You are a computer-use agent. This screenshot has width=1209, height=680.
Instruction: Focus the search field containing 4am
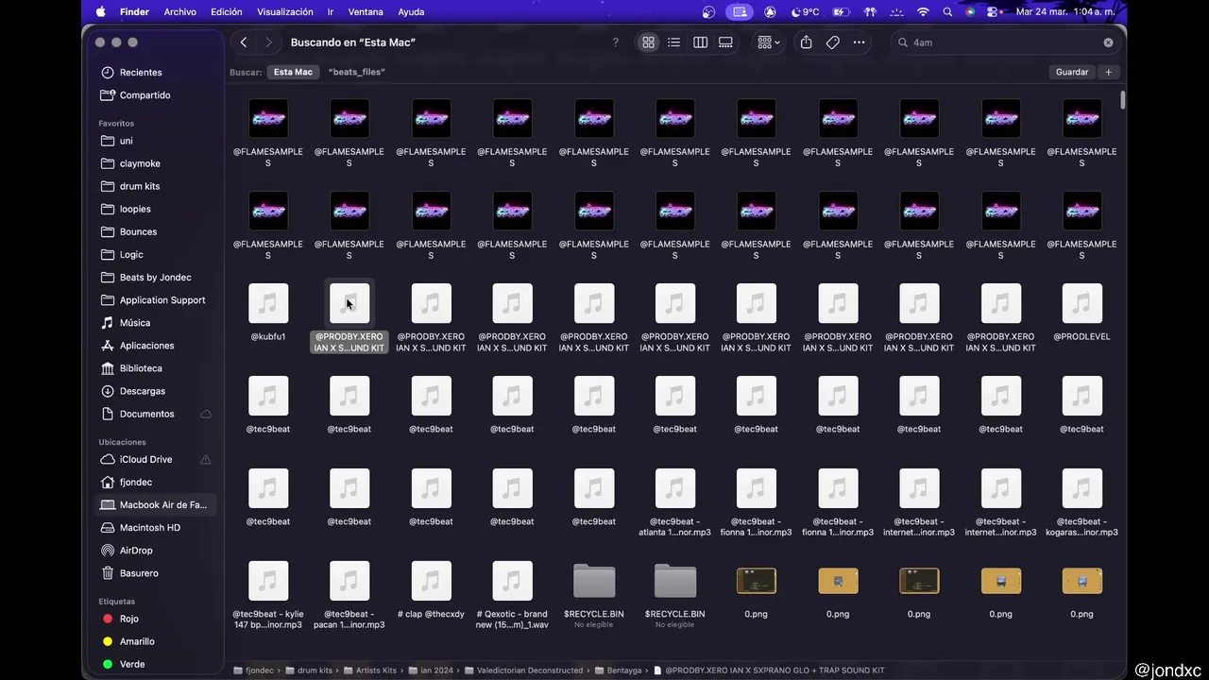1004,42
